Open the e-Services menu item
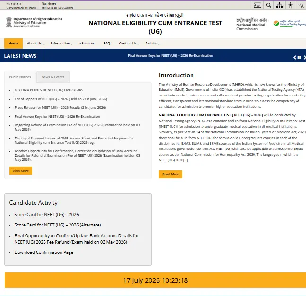Screen dimensions: 306x296 tap(87, 44)
